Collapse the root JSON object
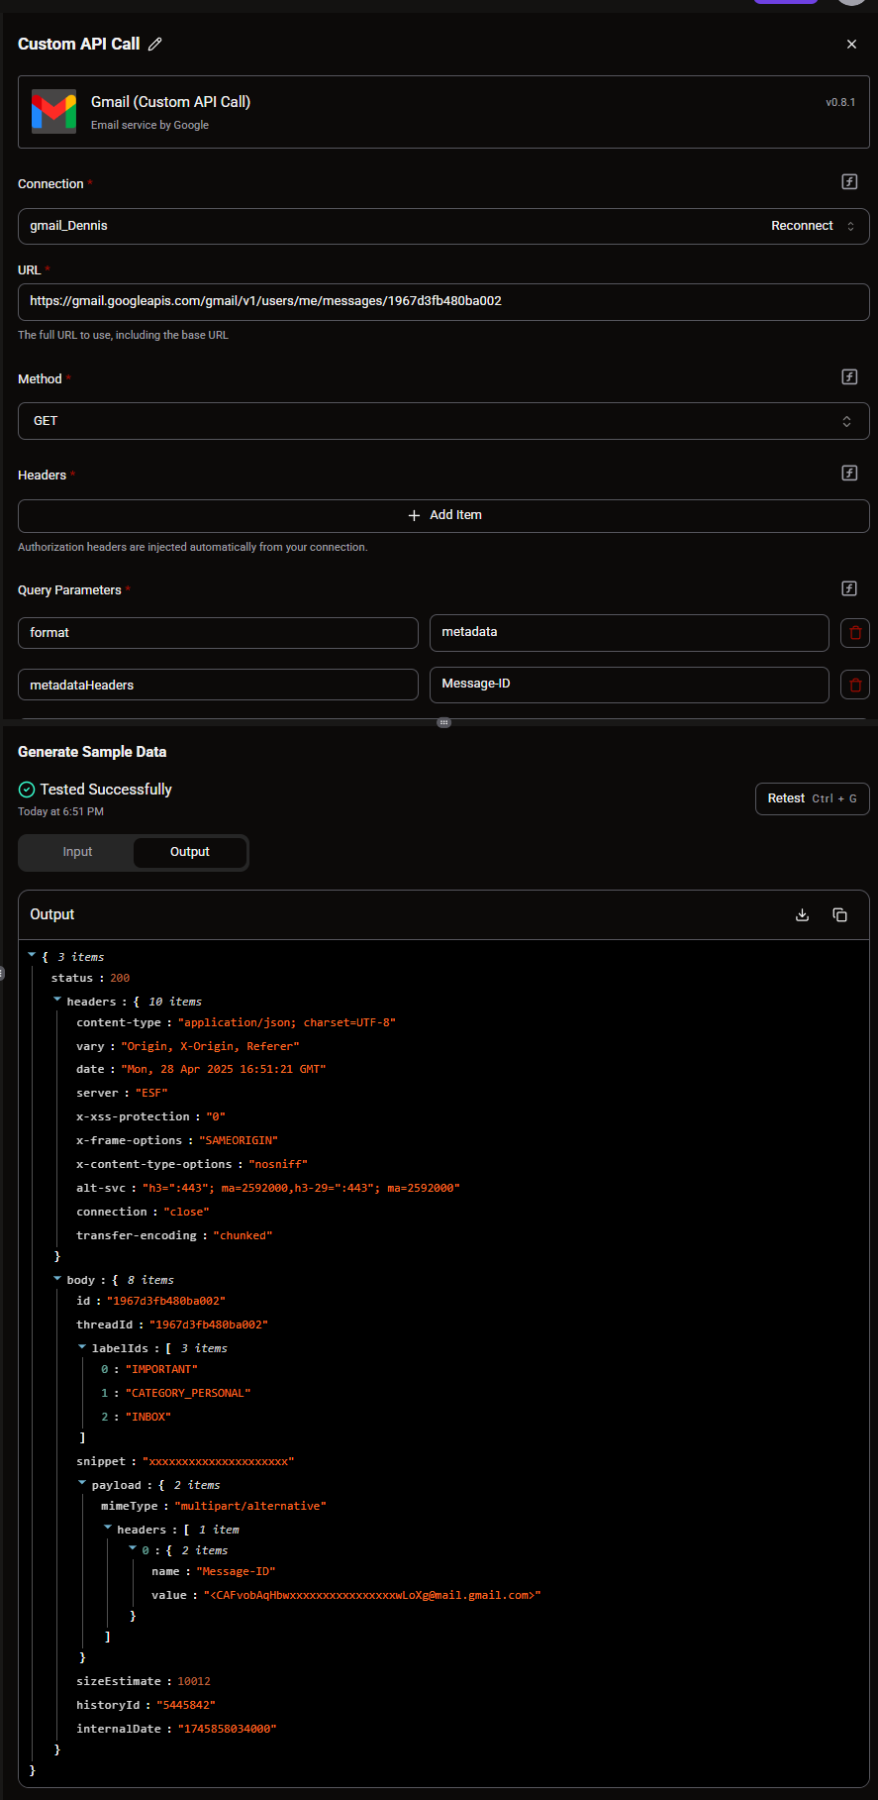878x1800 pixels. (32, 955)
